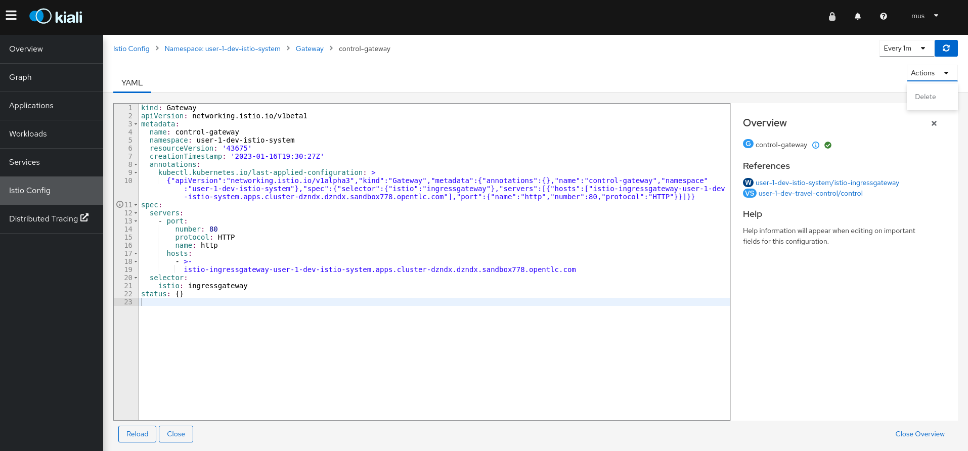Collapse the spec section fold arrow
The width and height of the screenshot is (968, 451).
tap(136, 205)
